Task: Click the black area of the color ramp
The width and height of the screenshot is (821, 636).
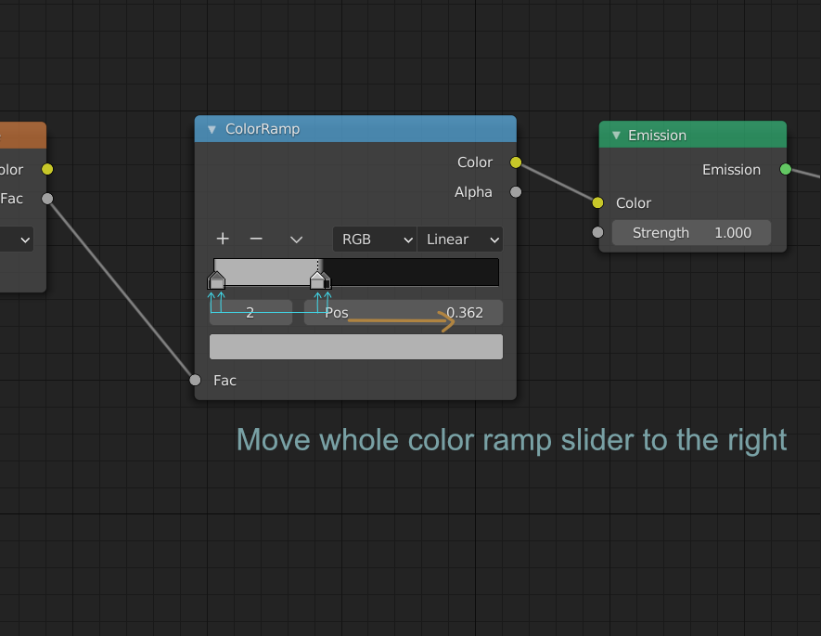Action: (x=414, y=272)
